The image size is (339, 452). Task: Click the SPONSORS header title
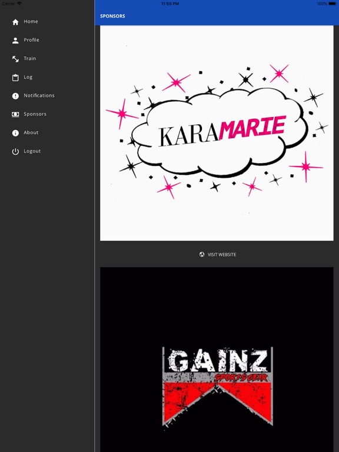(112, 16)
